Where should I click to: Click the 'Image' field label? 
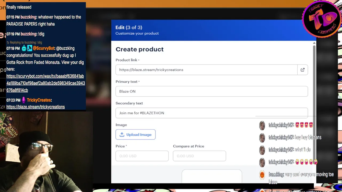tap(121, 125)
